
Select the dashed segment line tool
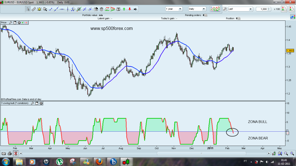[85, 9]
